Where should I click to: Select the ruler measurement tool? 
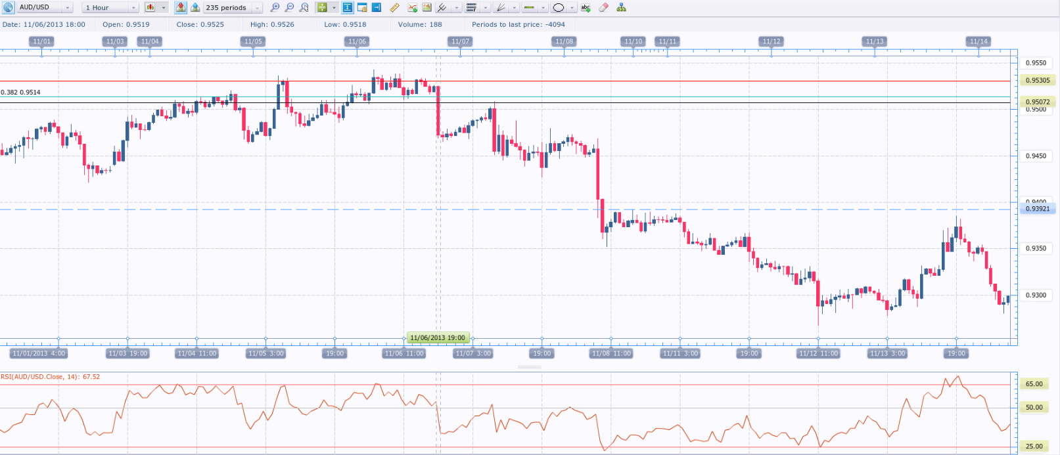pos(394,8)
